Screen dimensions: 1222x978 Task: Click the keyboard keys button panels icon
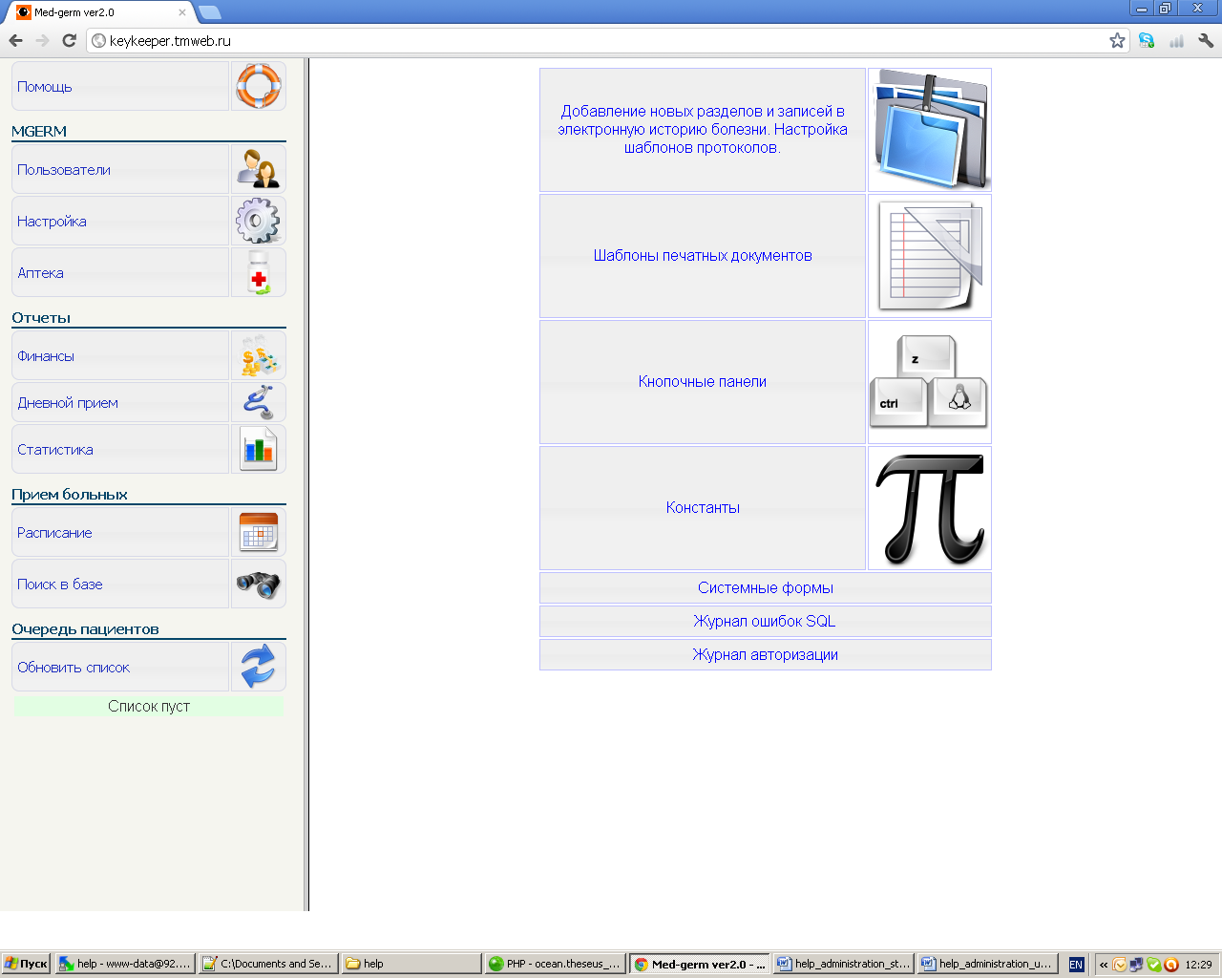click(929, 382)
